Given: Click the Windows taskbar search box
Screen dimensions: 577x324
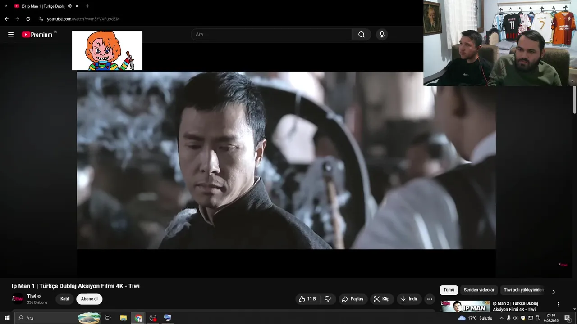Looking at the screenshot, I should coord(58,318).
